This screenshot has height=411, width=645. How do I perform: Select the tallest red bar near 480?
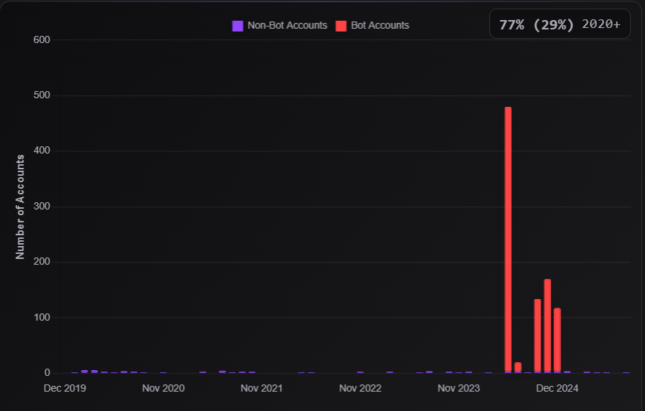click(x=508, y=240)
